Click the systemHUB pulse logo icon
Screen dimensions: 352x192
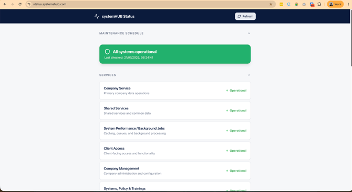(x=97, y=16)
